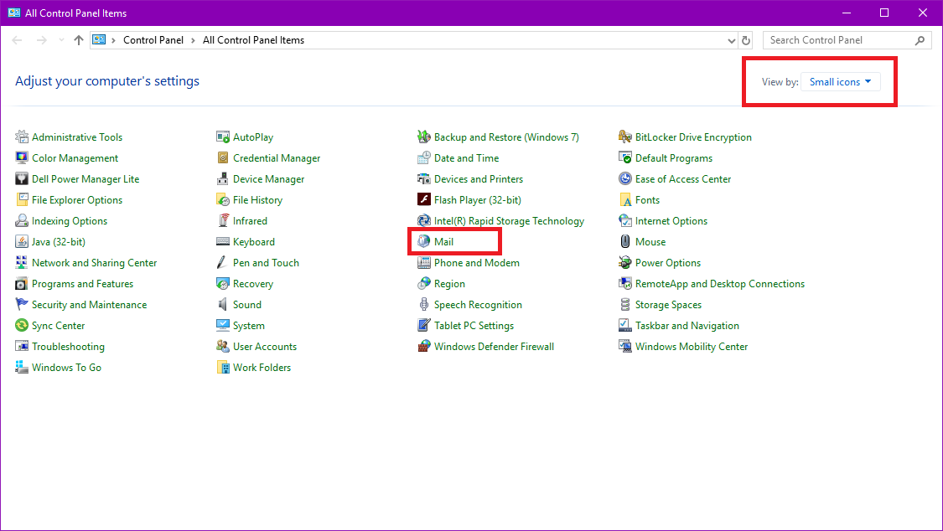Screen dimensions: 943x531
Task: Open the Dell Power Manager Lite icon
Action: coord(22,179)
